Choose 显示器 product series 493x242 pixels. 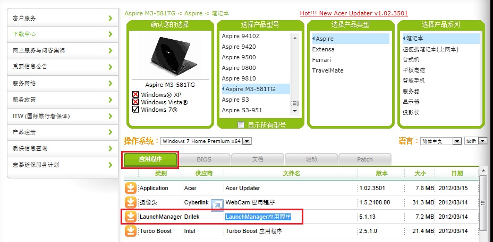click(411, 102)
